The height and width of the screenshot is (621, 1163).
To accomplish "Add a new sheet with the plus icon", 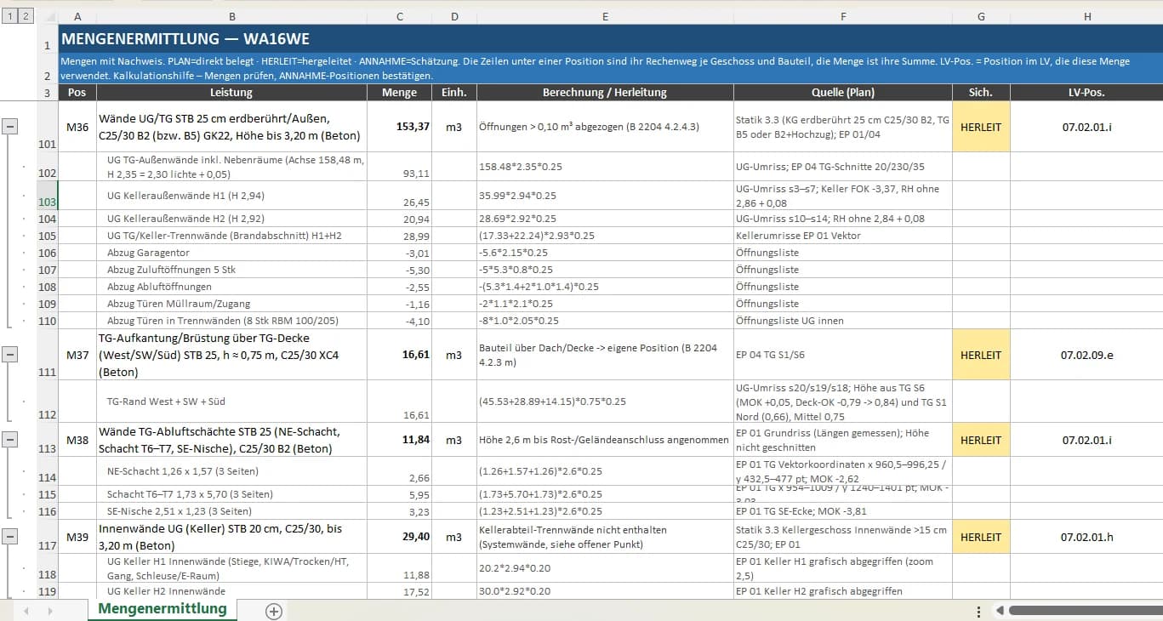I will coord(274,611).
